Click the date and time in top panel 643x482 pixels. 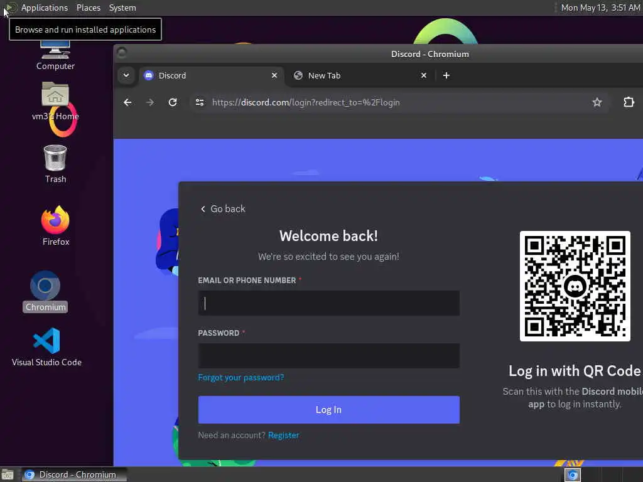click(x=600, y=8)
